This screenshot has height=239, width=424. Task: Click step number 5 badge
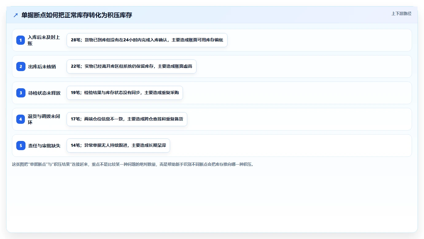[21, 146]
